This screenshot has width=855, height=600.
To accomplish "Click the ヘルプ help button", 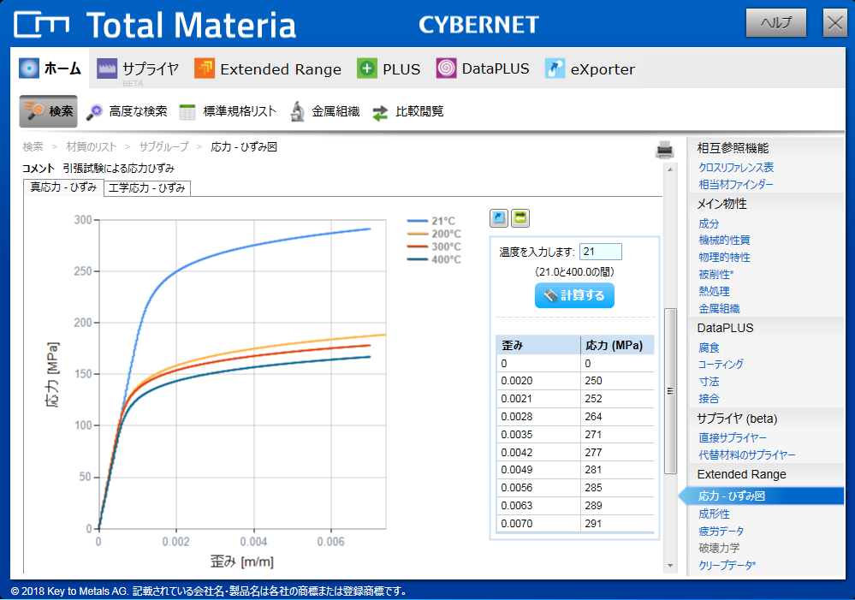I will [x=776, y=23].
